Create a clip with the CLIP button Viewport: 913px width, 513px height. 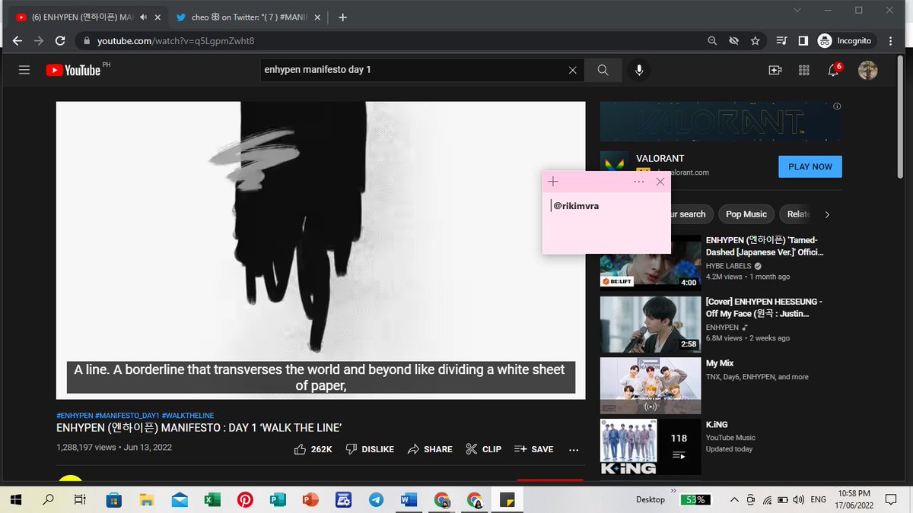[x=483, y=449]
